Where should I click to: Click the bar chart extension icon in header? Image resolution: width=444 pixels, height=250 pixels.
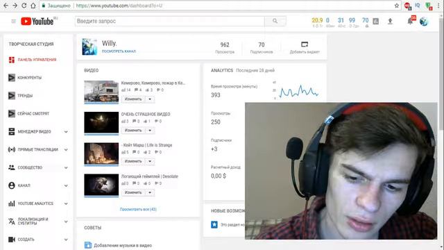click(x=376, y=21)
